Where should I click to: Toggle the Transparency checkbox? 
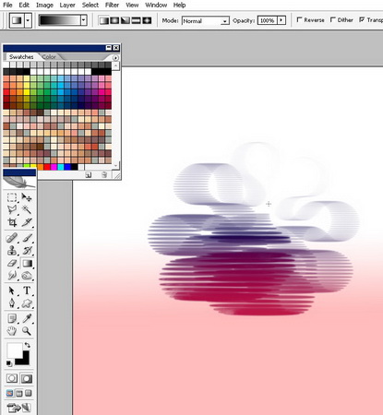tap(362, 19)
